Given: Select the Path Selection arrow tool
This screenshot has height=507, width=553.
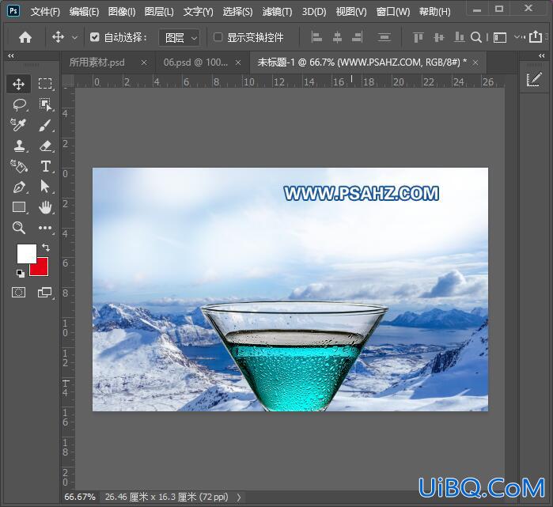Looking at the screenshot, I should coord(45,187).
